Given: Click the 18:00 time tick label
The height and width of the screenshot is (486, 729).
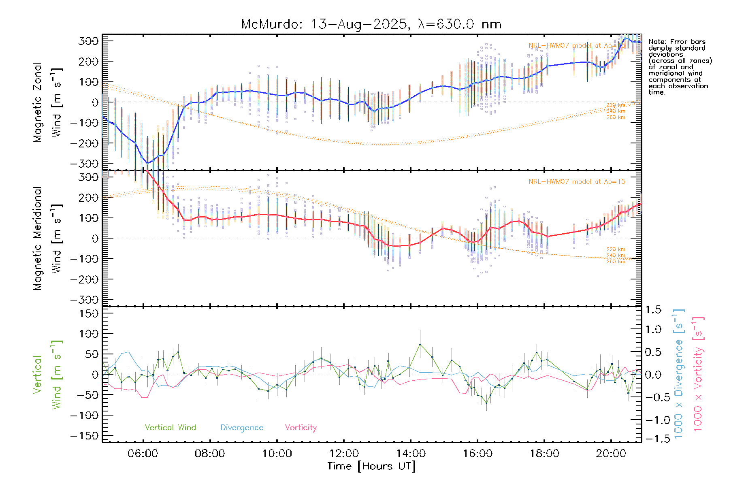Looking at the screenshot, I should tap(544, 454).
